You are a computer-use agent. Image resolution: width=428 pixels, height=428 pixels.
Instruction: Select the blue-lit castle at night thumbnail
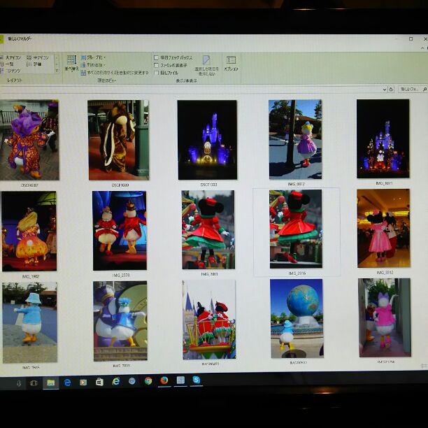207,140
